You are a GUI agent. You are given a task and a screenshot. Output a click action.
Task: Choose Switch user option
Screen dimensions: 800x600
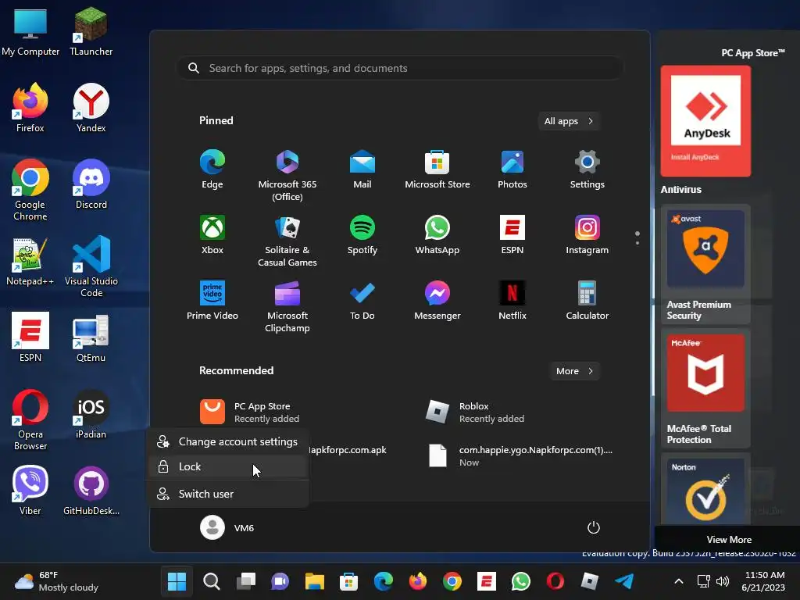(227, 494)
